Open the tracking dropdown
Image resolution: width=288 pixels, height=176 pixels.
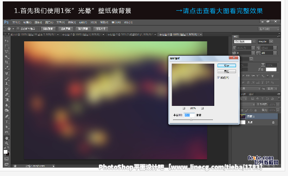[x=275, y=53]
